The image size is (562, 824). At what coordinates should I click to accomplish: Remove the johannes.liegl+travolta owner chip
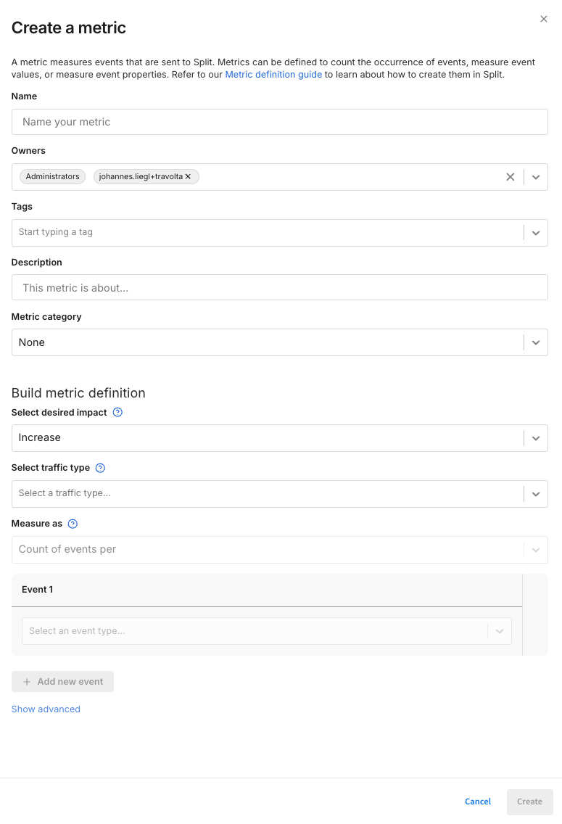[187, 176]
